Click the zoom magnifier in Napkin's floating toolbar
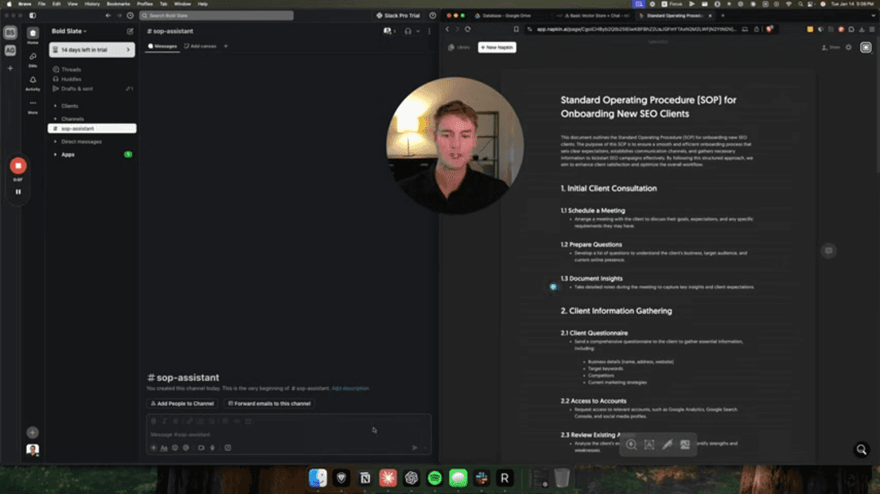880x494 pixels. coord(632,445)
